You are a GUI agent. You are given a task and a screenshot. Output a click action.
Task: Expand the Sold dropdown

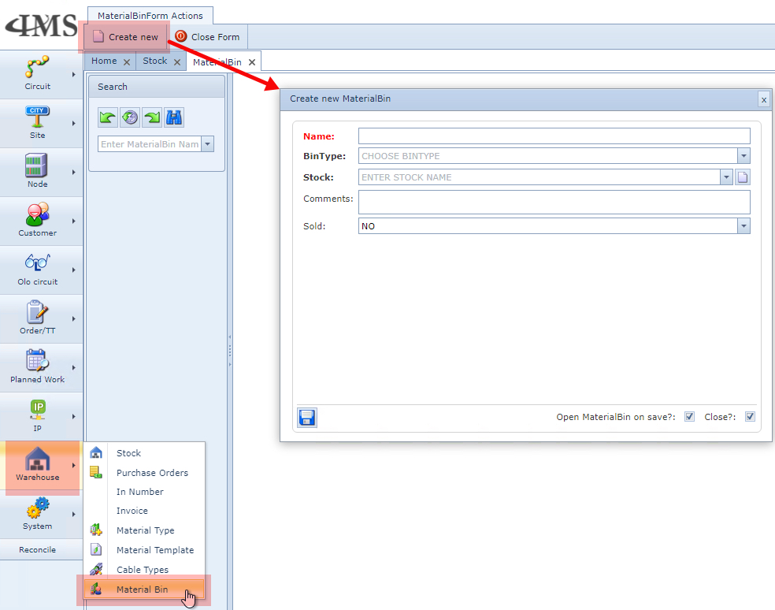(x=743, y=226)
